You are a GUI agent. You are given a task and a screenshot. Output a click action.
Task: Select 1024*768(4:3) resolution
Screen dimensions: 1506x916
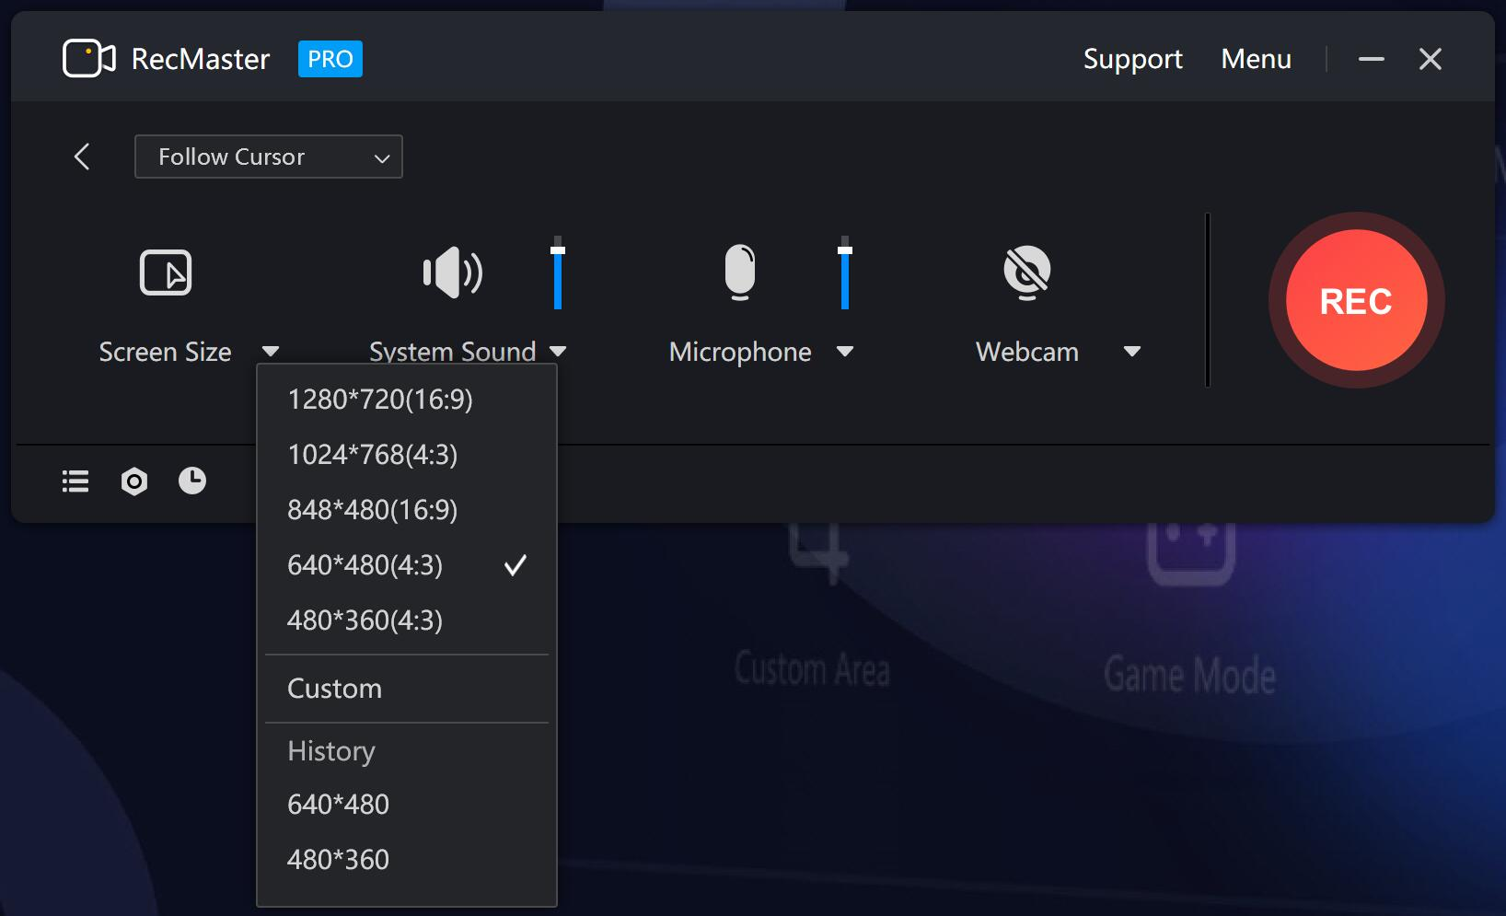(407, 455)
